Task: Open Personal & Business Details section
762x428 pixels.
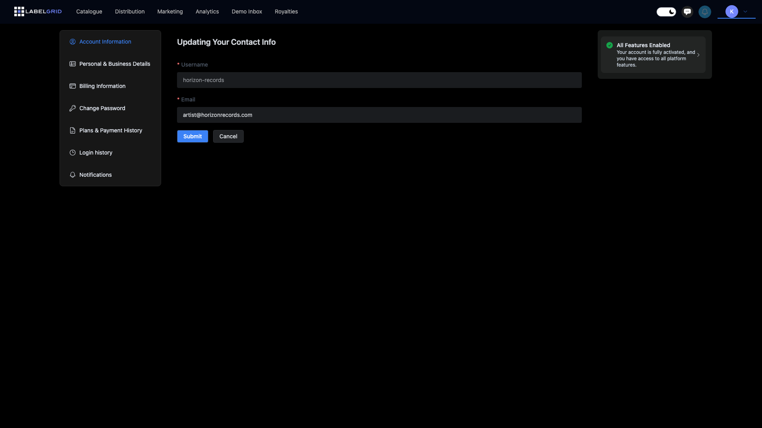Action: point(114,64)
